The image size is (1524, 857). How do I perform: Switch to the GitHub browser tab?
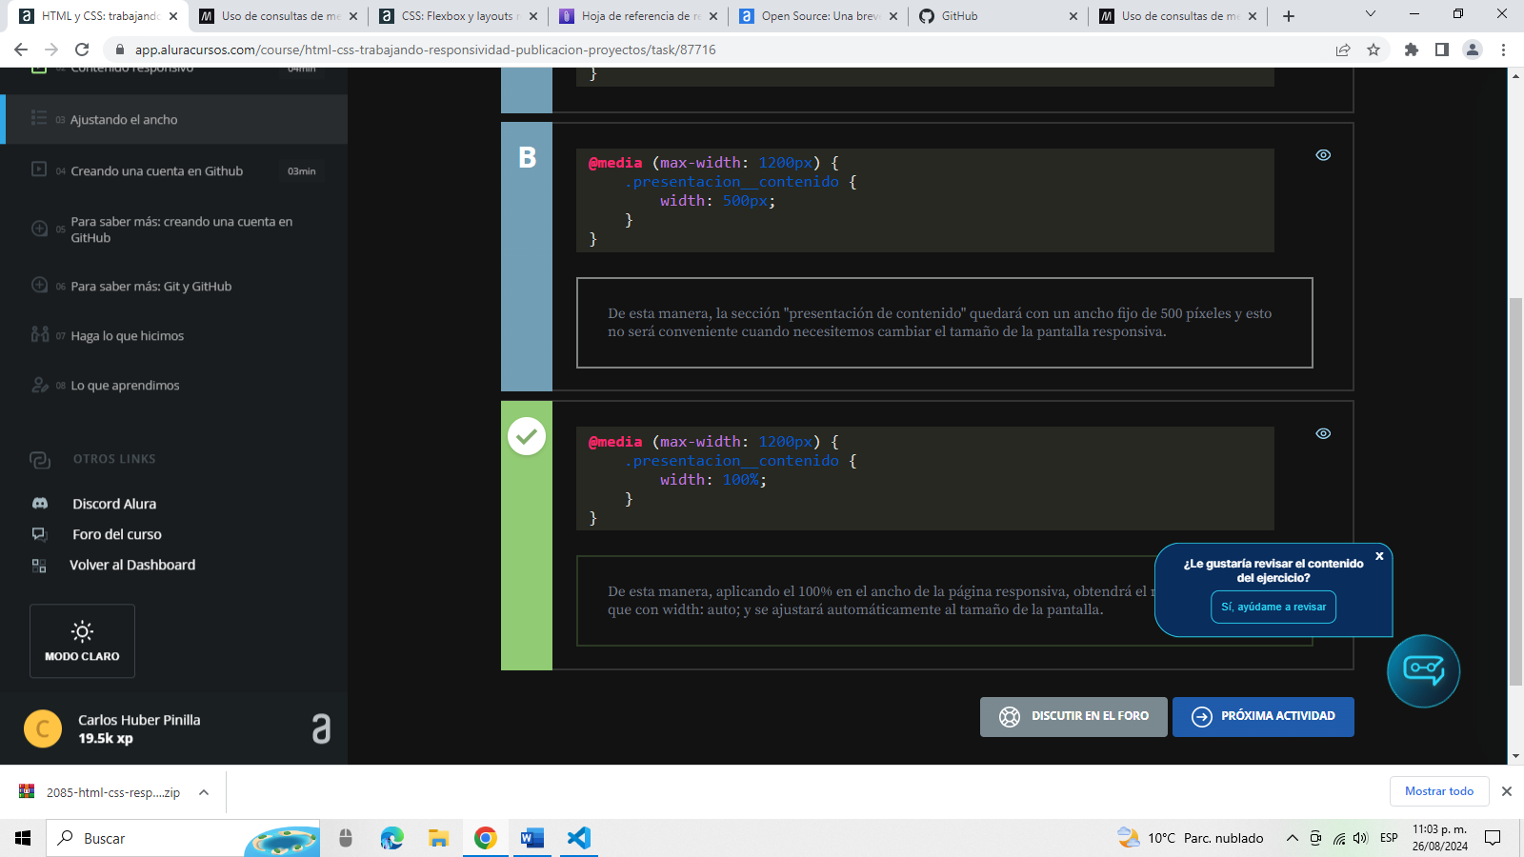point(997,16)
